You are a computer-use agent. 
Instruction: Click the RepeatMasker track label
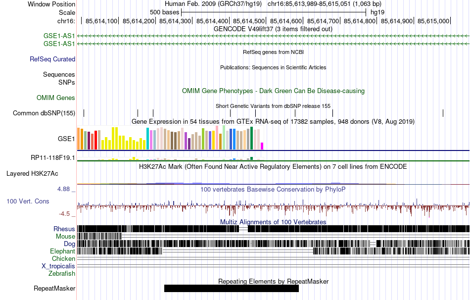coord(54,288)
